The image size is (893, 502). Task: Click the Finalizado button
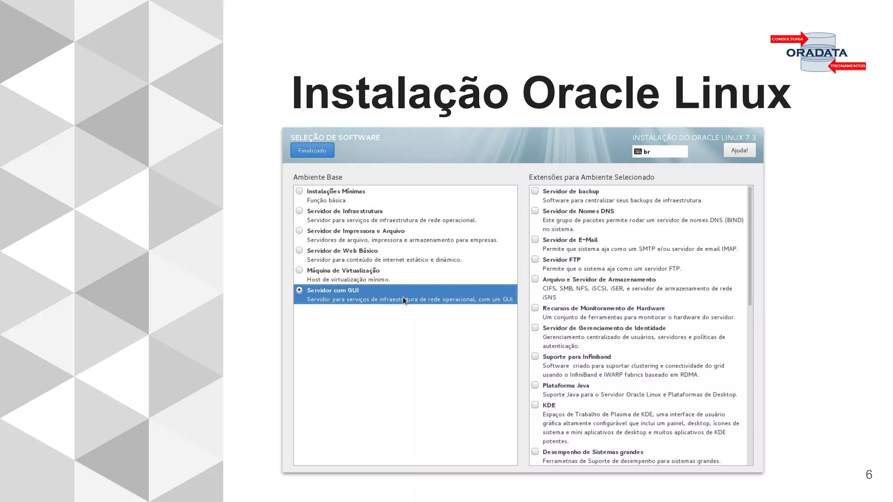coord(312,150)
